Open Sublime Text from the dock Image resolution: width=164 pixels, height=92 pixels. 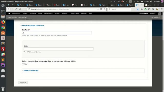pyautogui.click(x=3, y=60)
